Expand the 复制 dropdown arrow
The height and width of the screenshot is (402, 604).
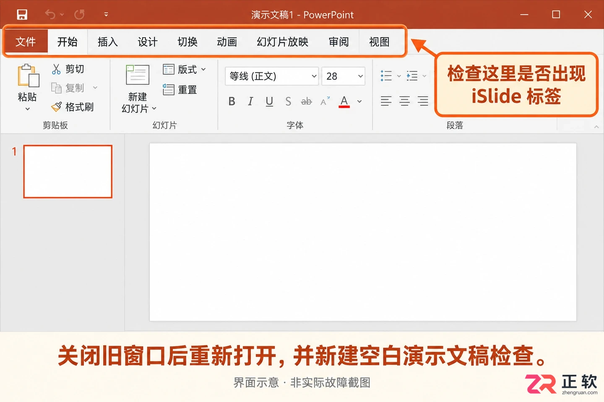[95, 88]
